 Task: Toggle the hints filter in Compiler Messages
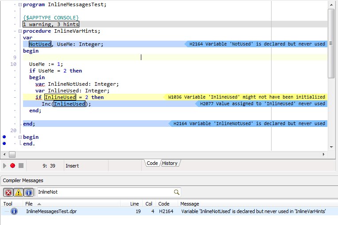(29, 192)
